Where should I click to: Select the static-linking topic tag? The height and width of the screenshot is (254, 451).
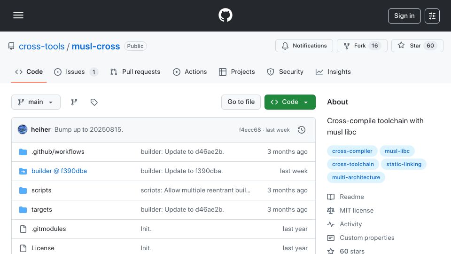pos(404,164)
